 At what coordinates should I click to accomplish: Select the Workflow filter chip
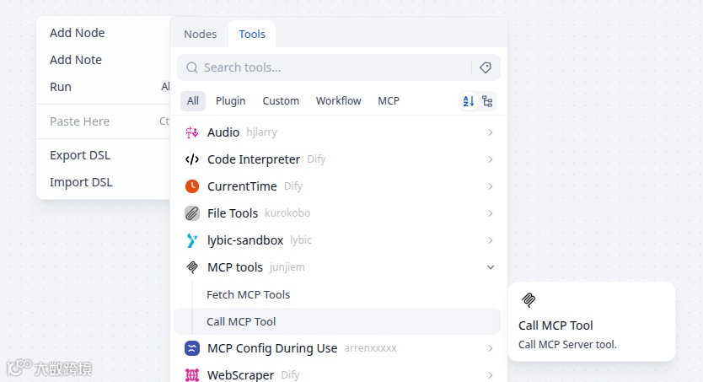pos(338,101)
